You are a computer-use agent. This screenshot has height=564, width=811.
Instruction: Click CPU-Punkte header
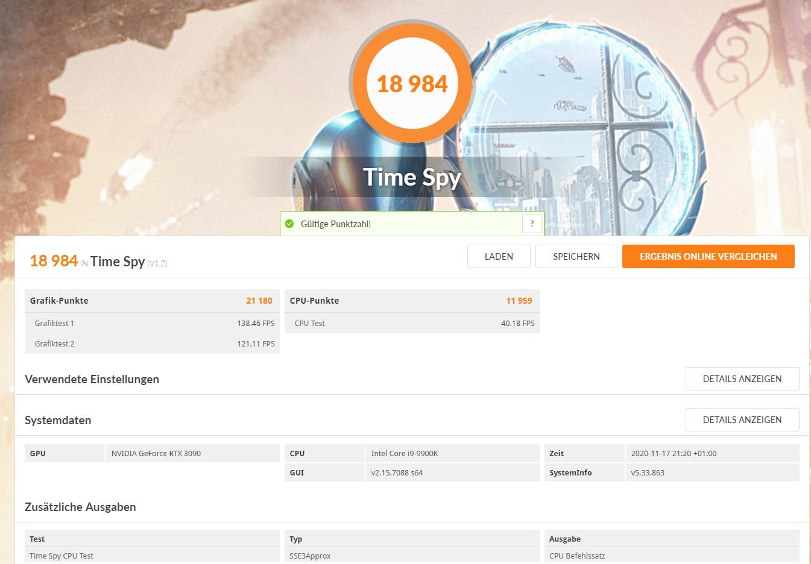314,301
